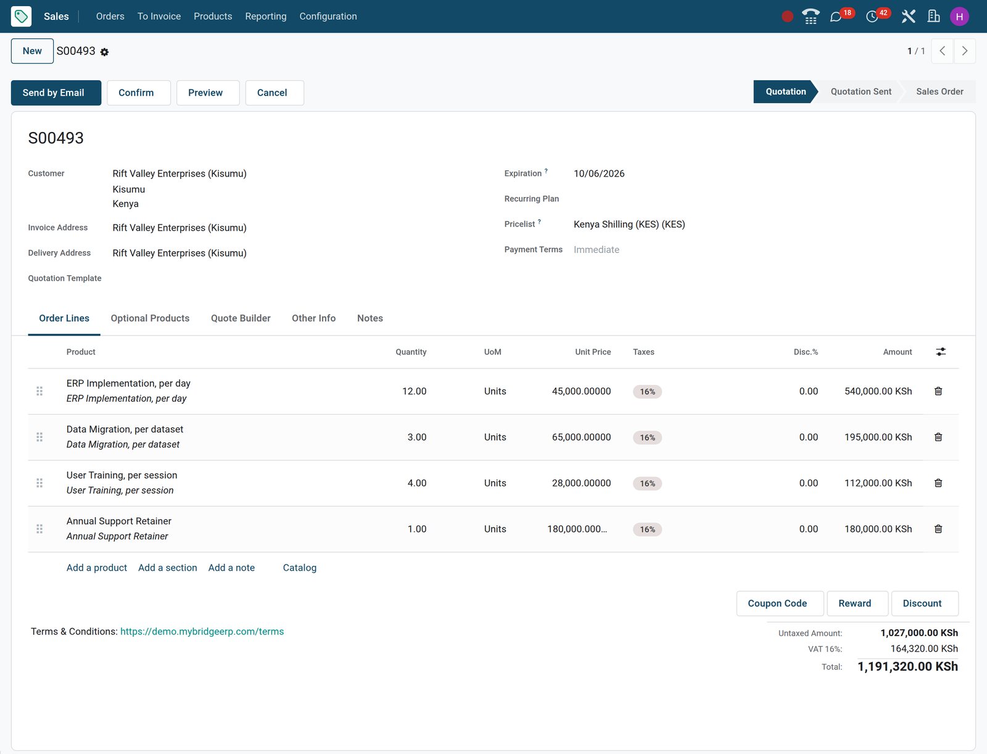The width and height of the screenshot is (987, 754).
Task: Open the Sales app home icon
Action: [21, 16]
